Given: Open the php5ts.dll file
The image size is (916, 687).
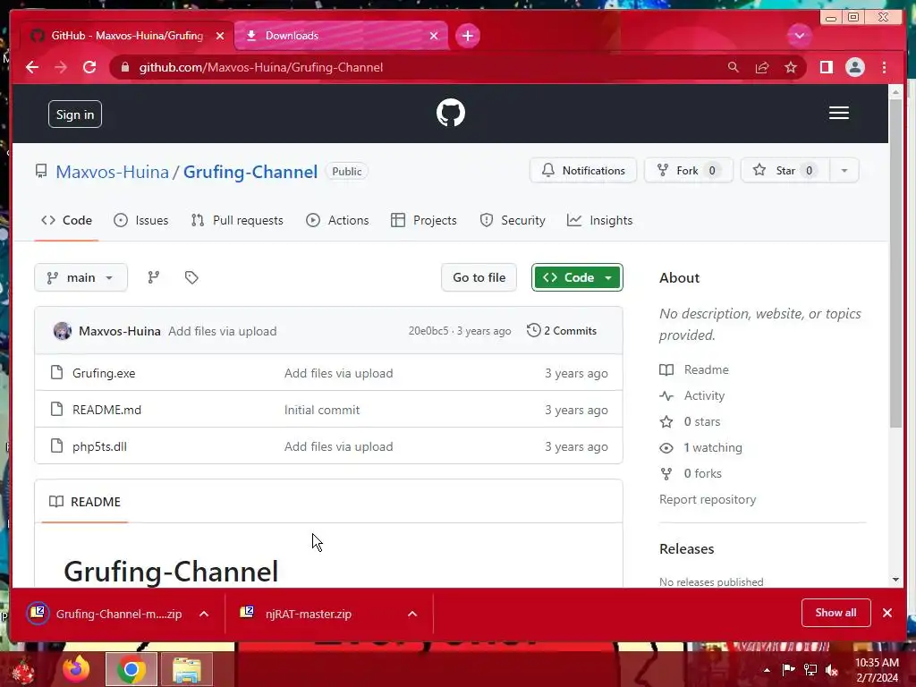Looking at the screenshot, I should (x=99, y=447).
